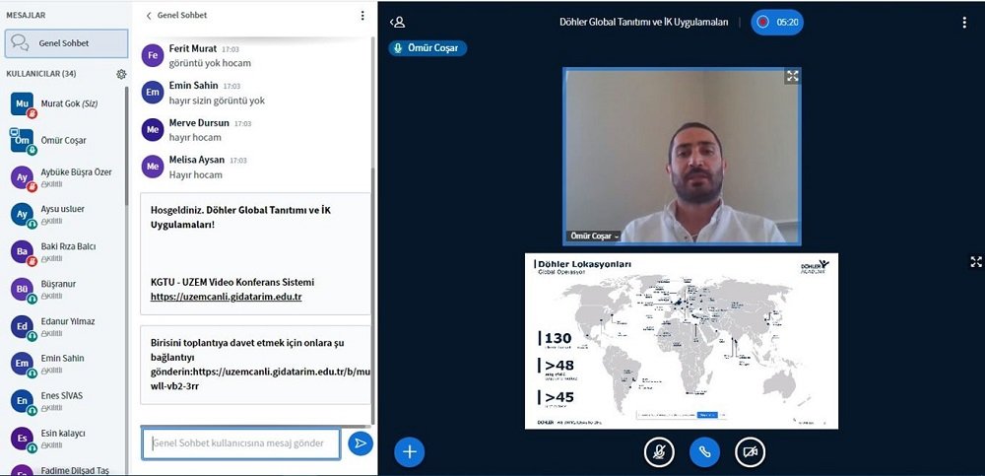Click Merve Dursun's avatar in chat
The width and height of the screenshot is (985, 476).
153,130
